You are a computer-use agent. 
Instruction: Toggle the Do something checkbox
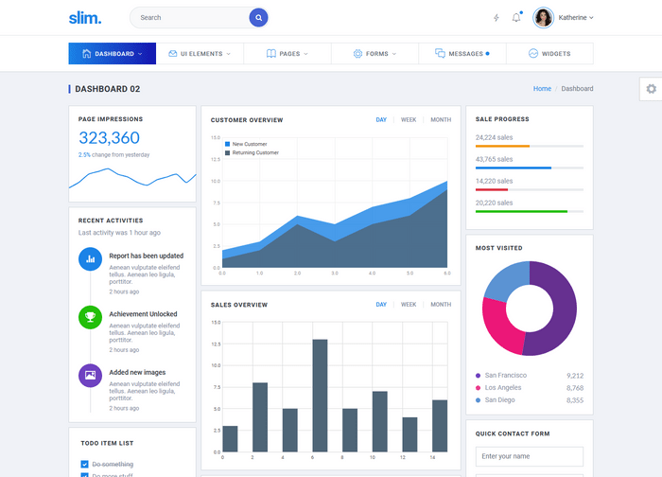[84, 465]
